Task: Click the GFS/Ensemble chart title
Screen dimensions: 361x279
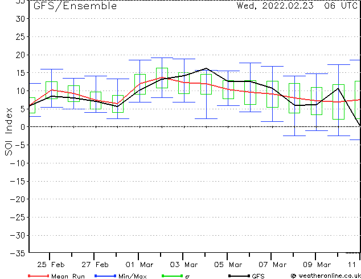Action: pos(75,6)
